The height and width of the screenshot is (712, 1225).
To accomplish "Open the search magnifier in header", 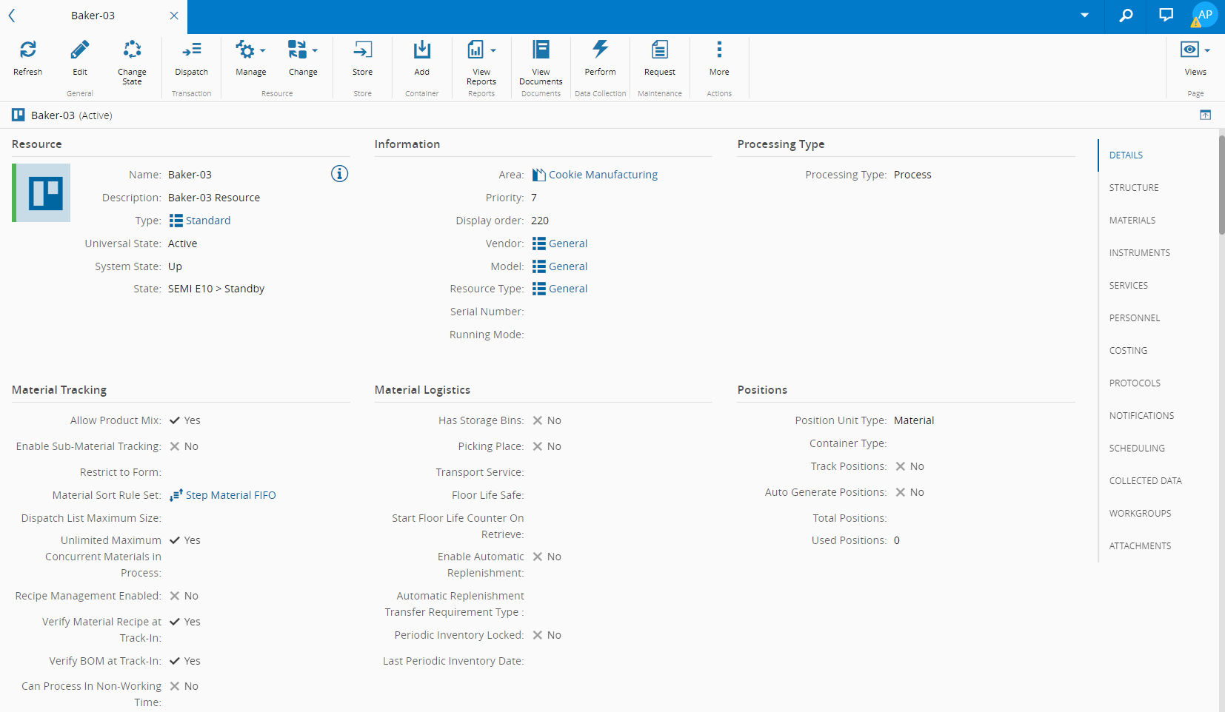I will click(x=1126, y=16).
